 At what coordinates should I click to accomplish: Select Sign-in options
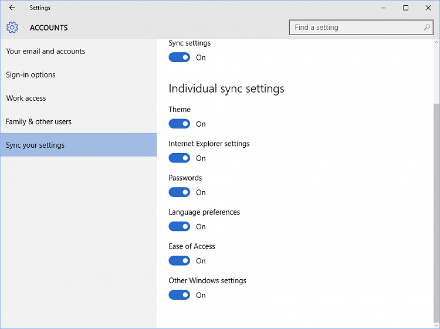pyautogui.click(x=79, y=74)
